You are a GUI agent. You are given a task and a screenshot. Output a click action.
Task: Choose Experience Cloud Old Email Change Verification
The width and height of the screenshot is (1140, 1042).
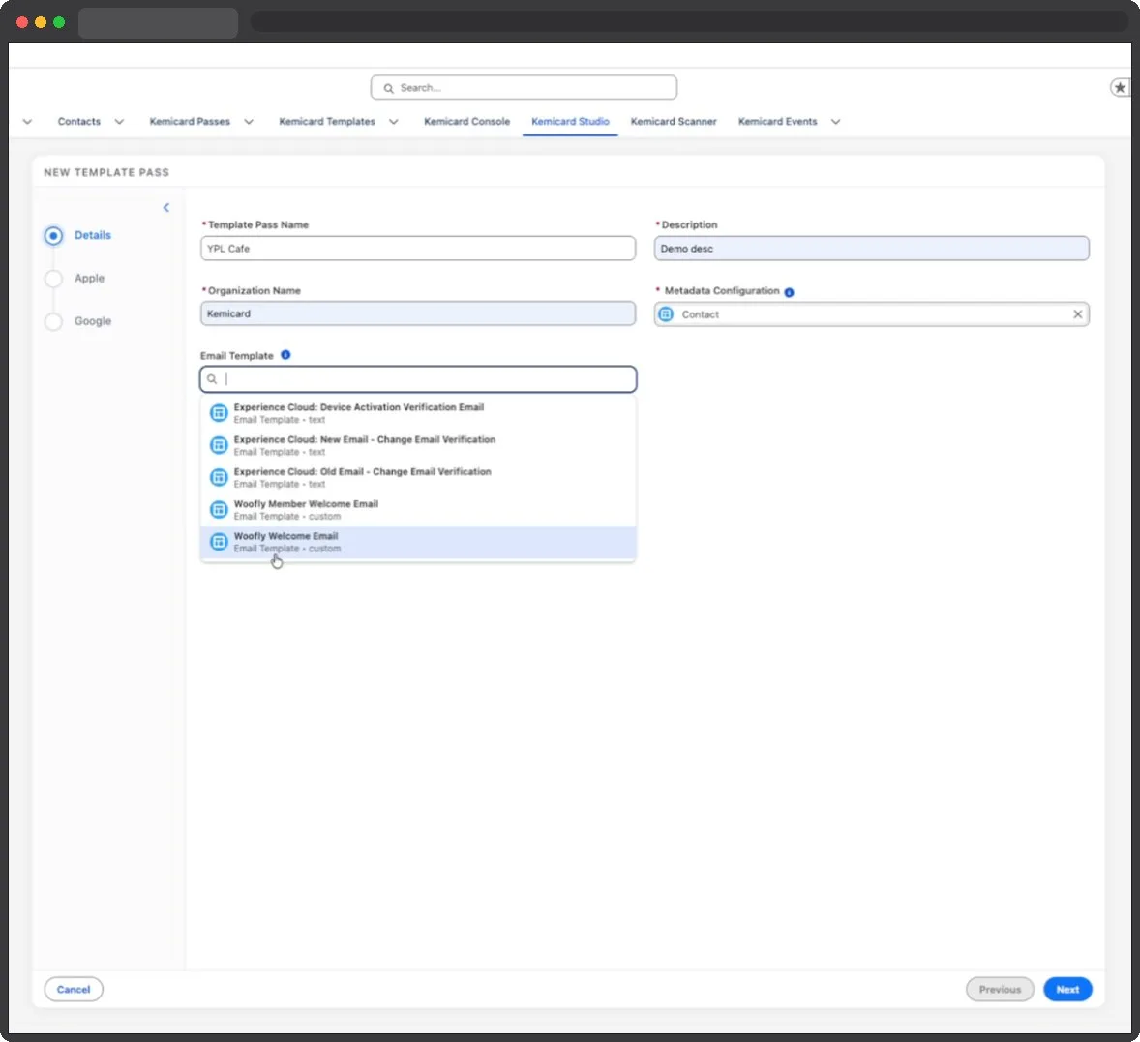(418, 477)
